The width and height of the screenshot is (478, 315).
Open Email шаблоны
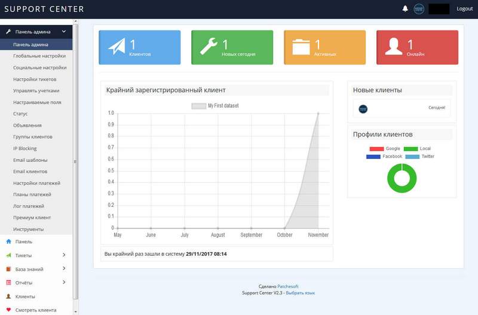click(x=30, y=160)
